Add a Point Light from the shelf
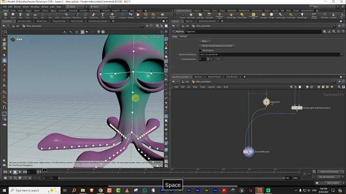Image resolution: width=346 pixels, height=194 pixels. click(191, 16)
